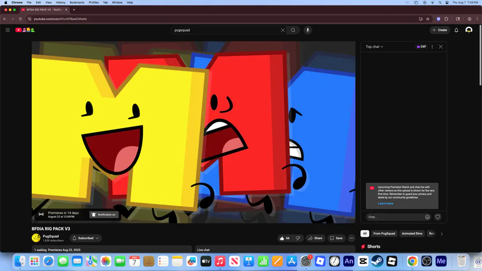Open Adobe Animate from the dock
Screen dimensions: 482x271
(x=349, y=261)
